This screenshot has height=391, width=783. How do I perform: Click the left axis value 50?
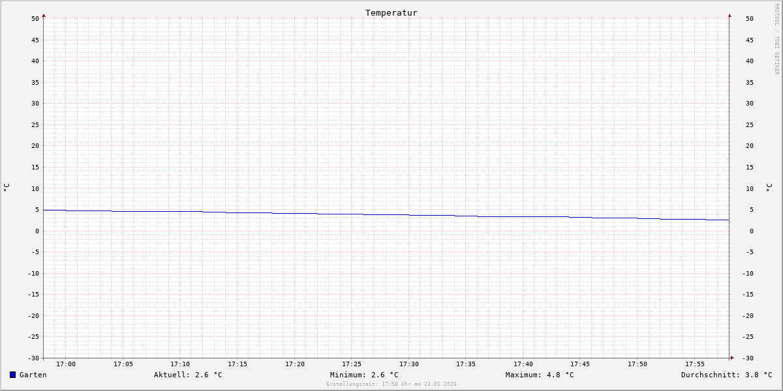(x=35, y=18)
